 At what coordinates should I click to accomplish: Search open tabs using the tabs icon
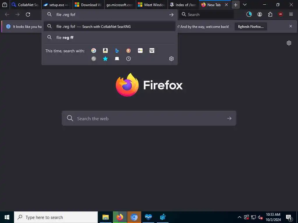click(117, 59)
